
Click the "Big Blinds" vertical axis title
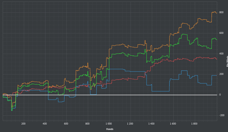227,61
